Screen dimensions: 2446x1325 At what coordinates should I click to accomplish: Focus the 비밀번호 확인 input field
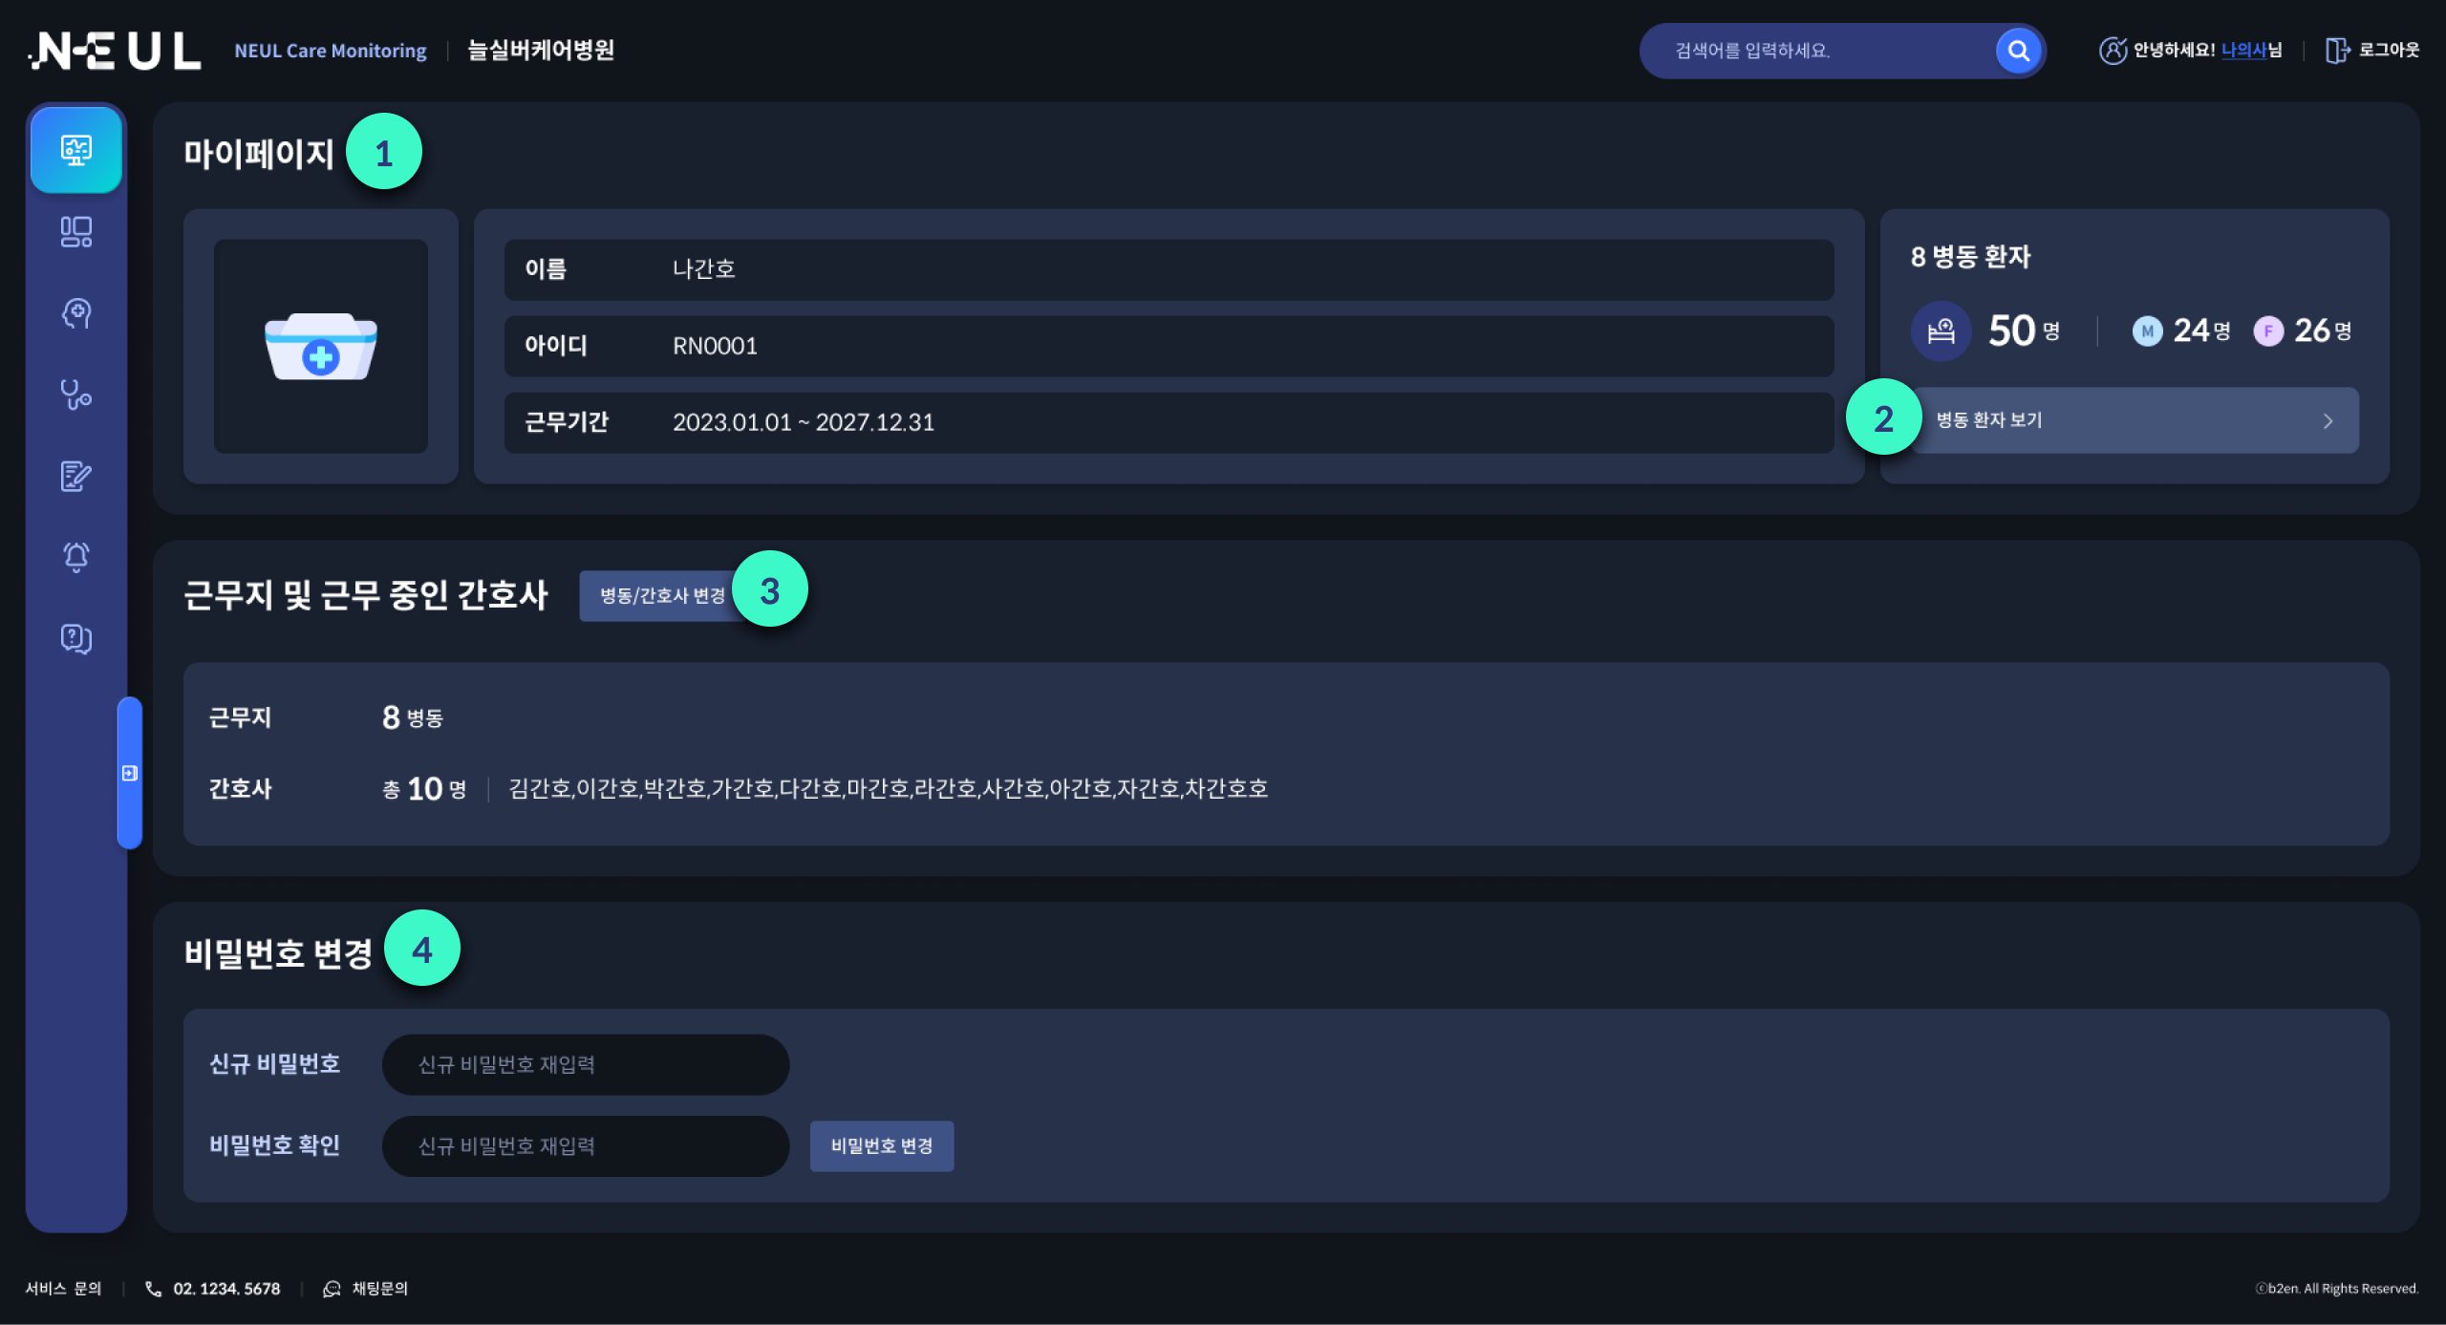tap(585, 1145)
